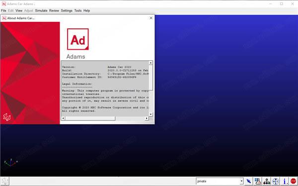Click the Adams Car application title icon
This screenshot has height=186, width=298.
pos(3,4)
